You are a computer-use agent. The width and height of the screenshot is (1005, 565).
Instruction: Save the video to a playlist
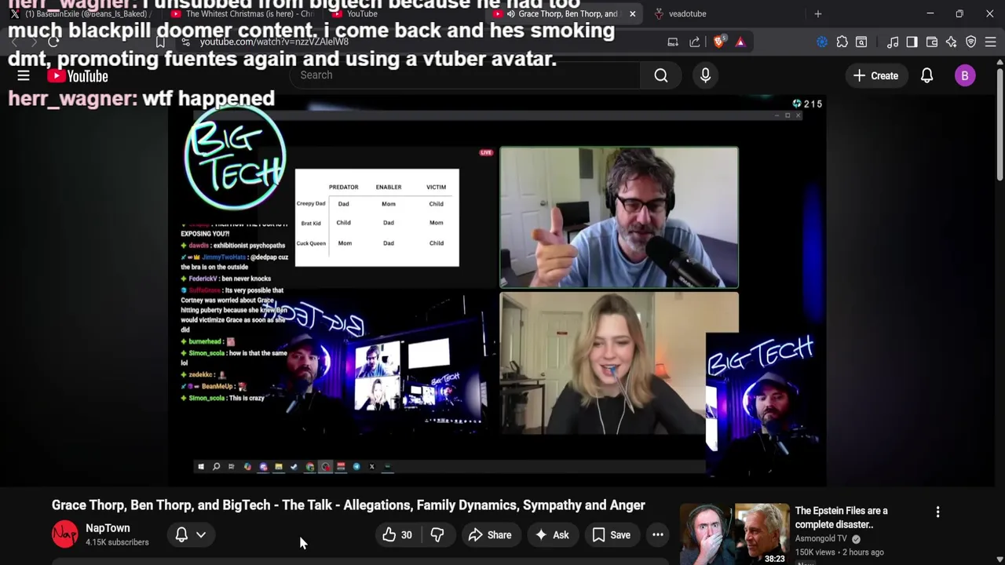[x=611, y=534]
